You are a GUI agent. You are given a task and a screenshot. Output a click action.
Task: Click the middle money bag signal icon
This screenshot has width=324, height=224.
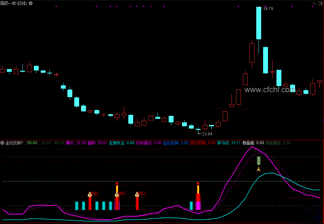coord(117,194)
